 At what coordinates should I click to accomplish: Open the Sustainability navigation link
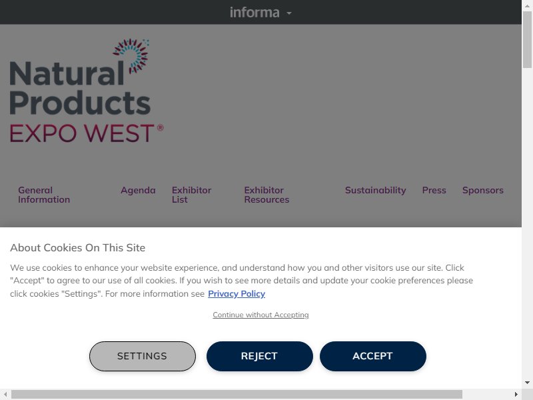375,190
